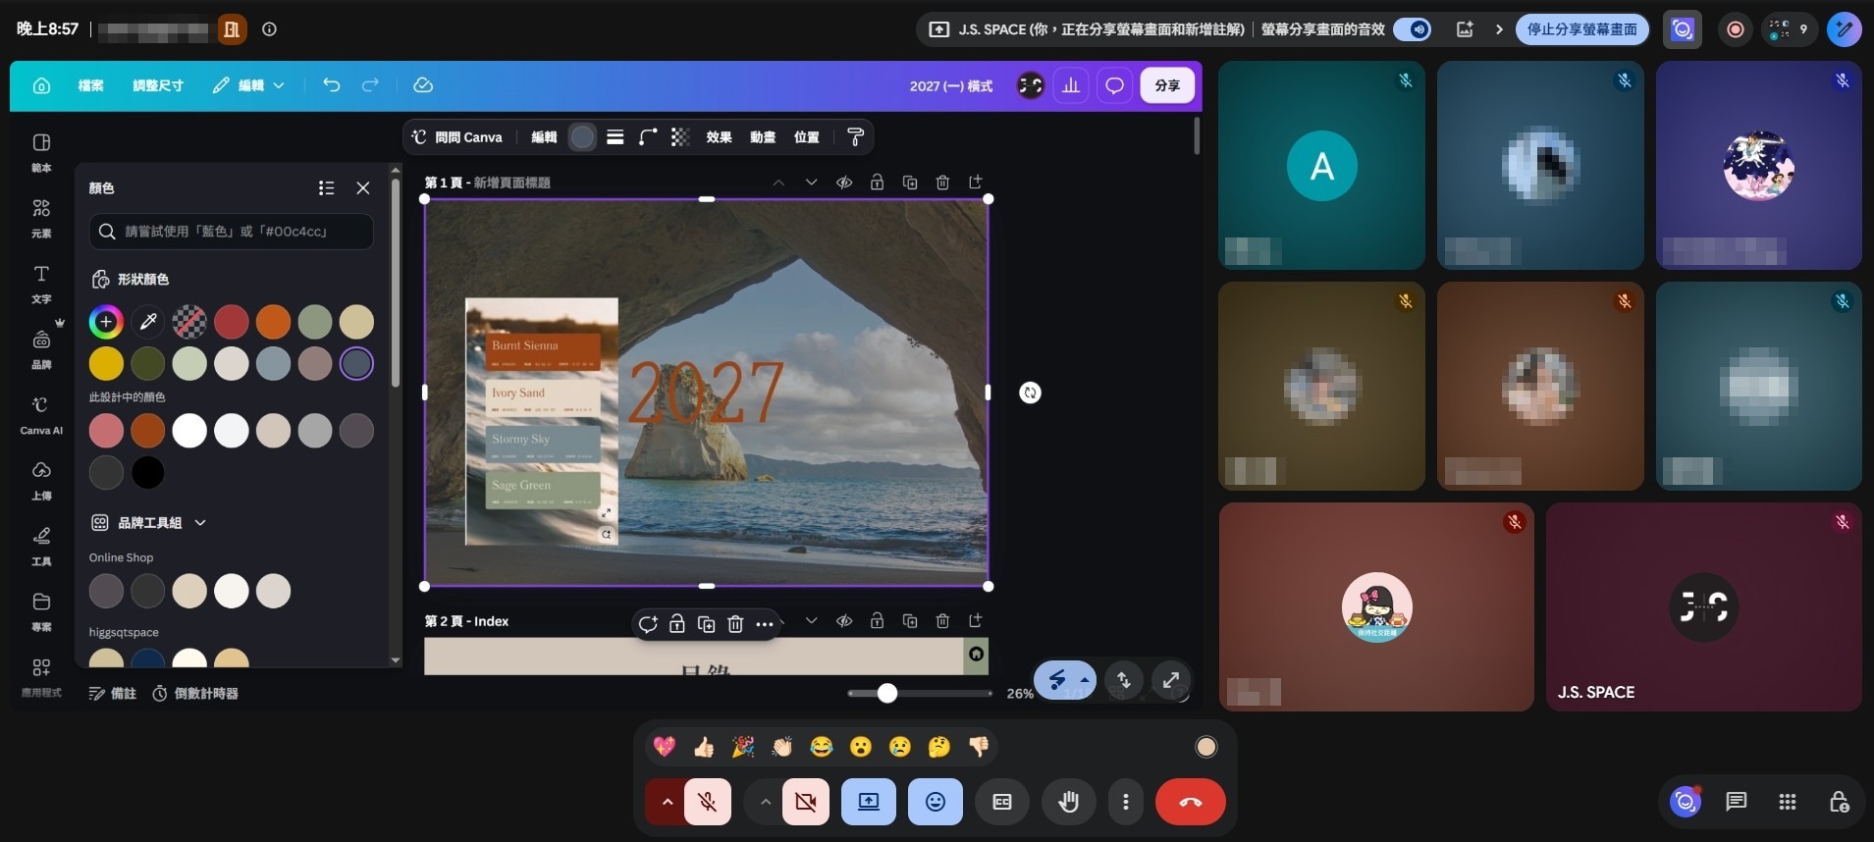Raise hand in meeting
The image size is (1874, 842).
tap(1068, 803)
